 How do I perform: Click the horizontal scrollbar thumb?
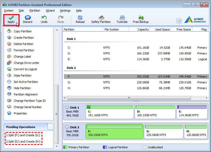tap(129, 98)
